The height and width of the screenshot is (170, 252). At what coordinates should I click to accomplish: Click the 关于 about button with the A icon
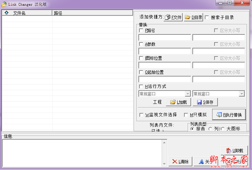click(206, 162)
